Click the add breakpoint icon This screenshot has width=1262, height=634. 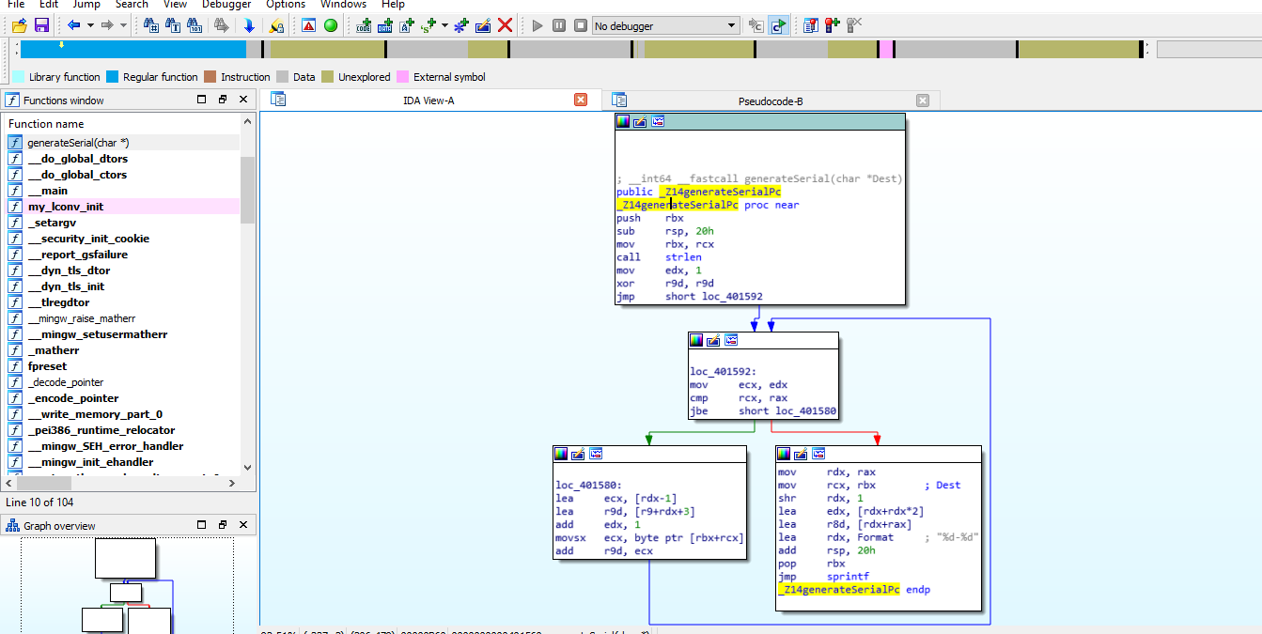[x=831, y=25]
